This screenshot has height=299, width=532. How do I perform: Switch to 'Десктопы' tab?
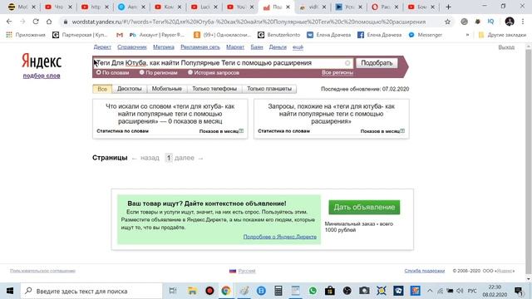(130, 89)
